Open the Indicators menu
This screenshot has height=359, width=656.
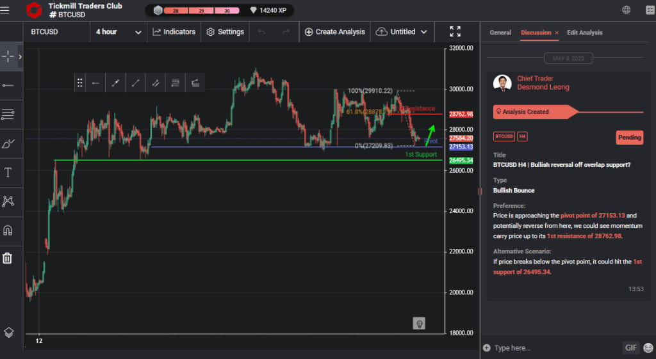click(x=174, y=32)
